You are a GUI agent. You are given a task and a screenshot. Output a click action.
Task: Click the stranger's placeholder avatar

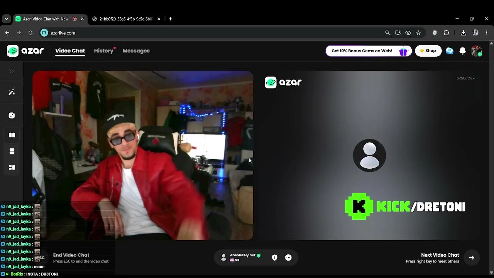[369, 155]
